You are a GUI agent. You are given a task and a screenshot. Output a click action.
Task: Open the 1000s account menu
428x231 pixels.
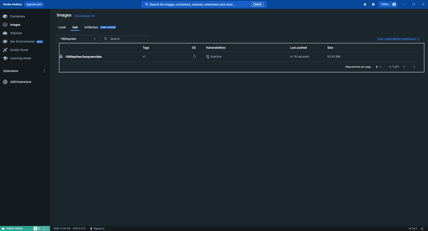[x=388, y=4]
